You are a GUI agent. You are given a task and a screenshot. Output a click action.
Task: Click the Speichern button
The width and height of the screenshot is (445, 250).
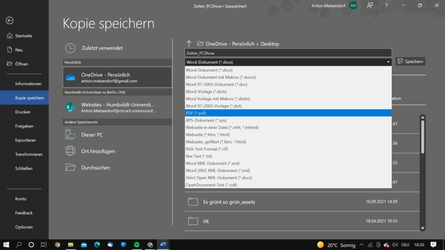(x=410, y=61)
